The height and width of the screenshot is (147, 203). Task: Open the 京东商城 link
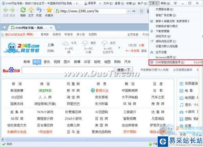[x=101, y=97]
